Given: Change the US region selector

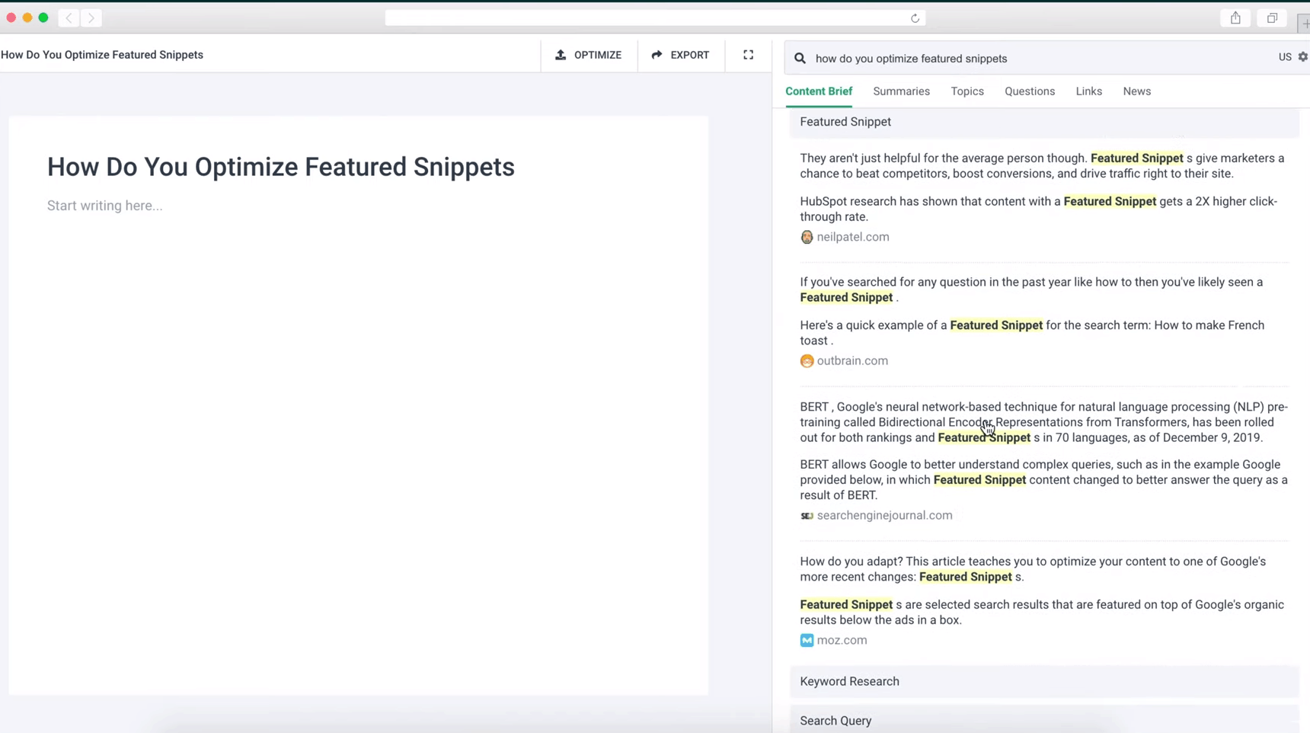Looking at the screenshot, I should [x=1285, y=57].
